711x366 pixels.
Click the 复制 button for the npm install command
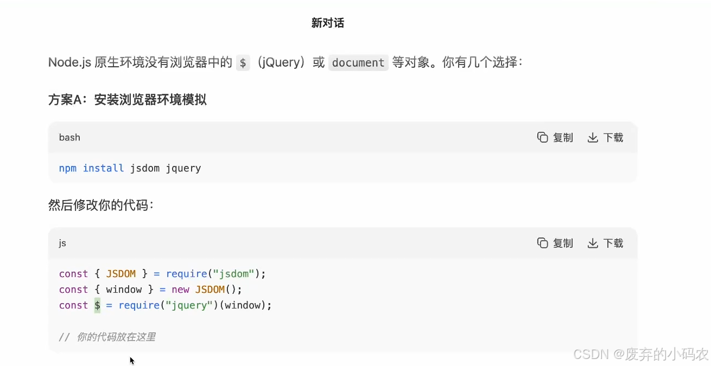[555, 137]
